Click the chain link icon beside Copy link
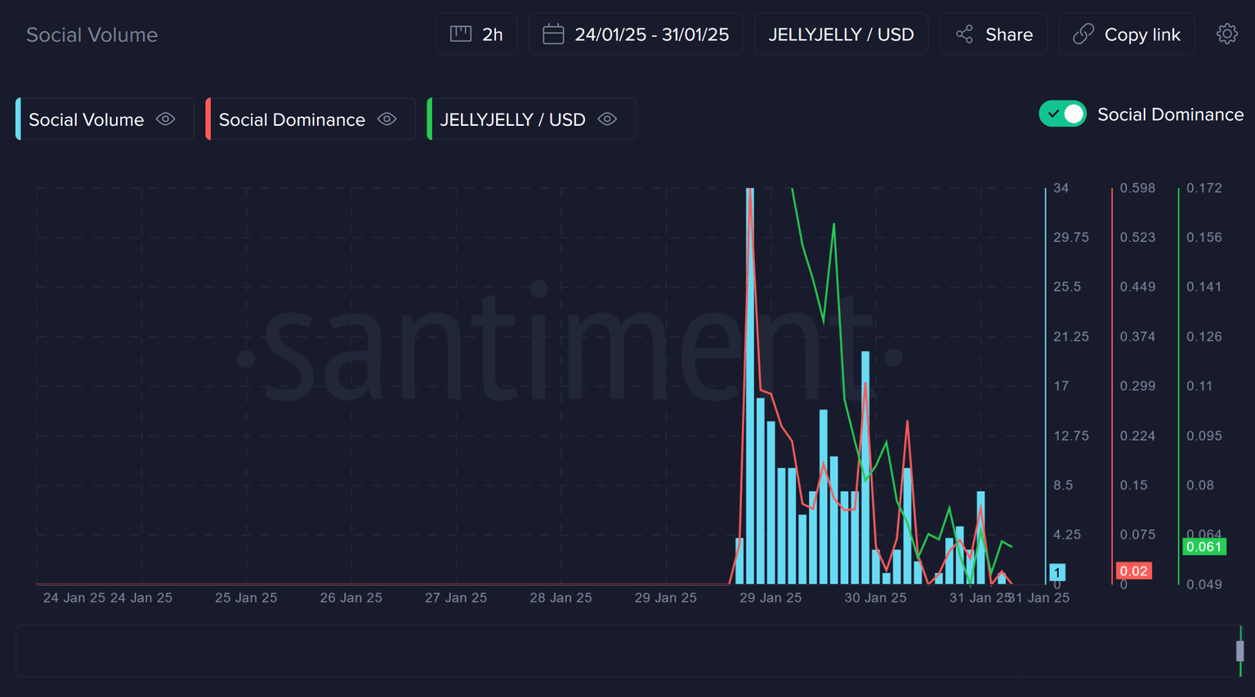This screenshot has height=697, width=1255. pos(1083,34)
